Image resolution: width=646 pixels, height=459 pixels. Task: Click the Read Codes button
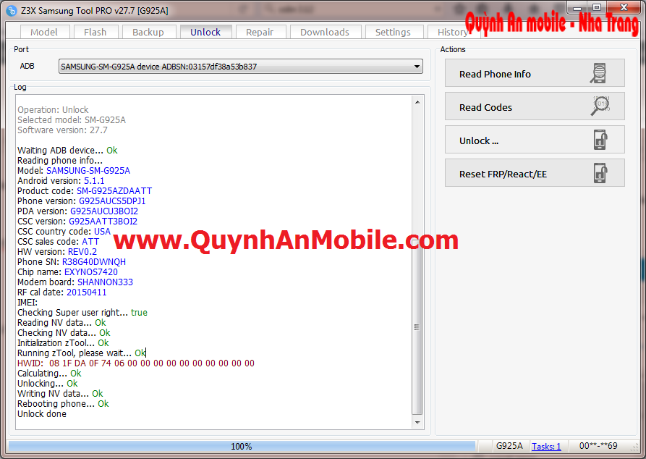point(535,106)
